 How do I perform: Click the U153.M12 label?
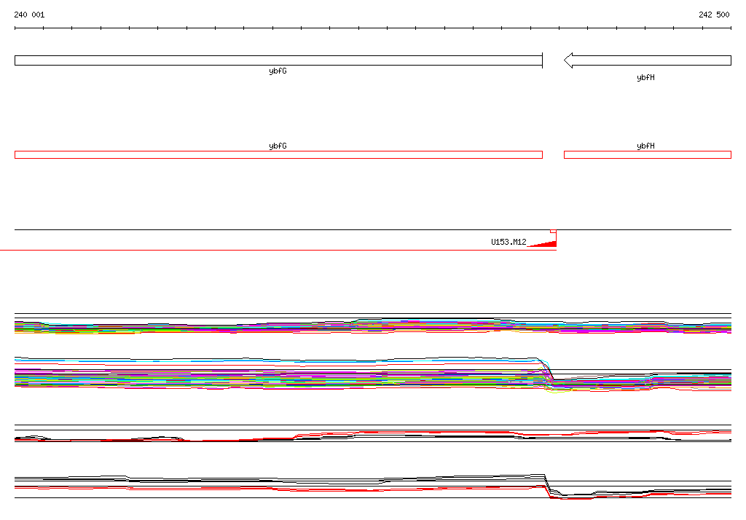click(x=508, y=242)
